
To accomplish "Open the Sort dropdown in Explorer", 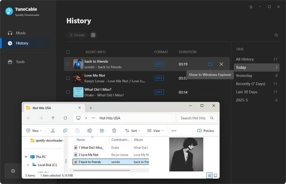I will (x=133, y=131).
